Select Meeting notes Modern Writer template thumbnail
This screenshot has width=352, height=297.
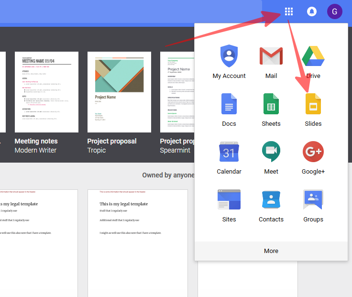[46, 92]
